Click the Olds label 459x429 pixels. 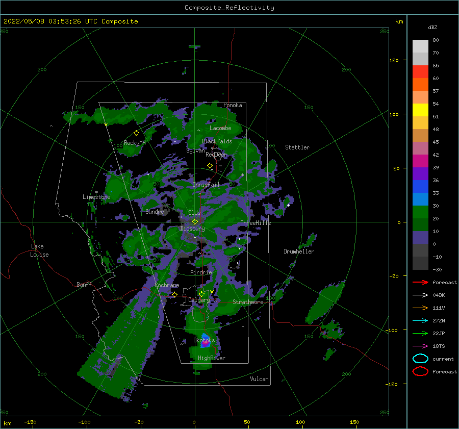[194, 213]
